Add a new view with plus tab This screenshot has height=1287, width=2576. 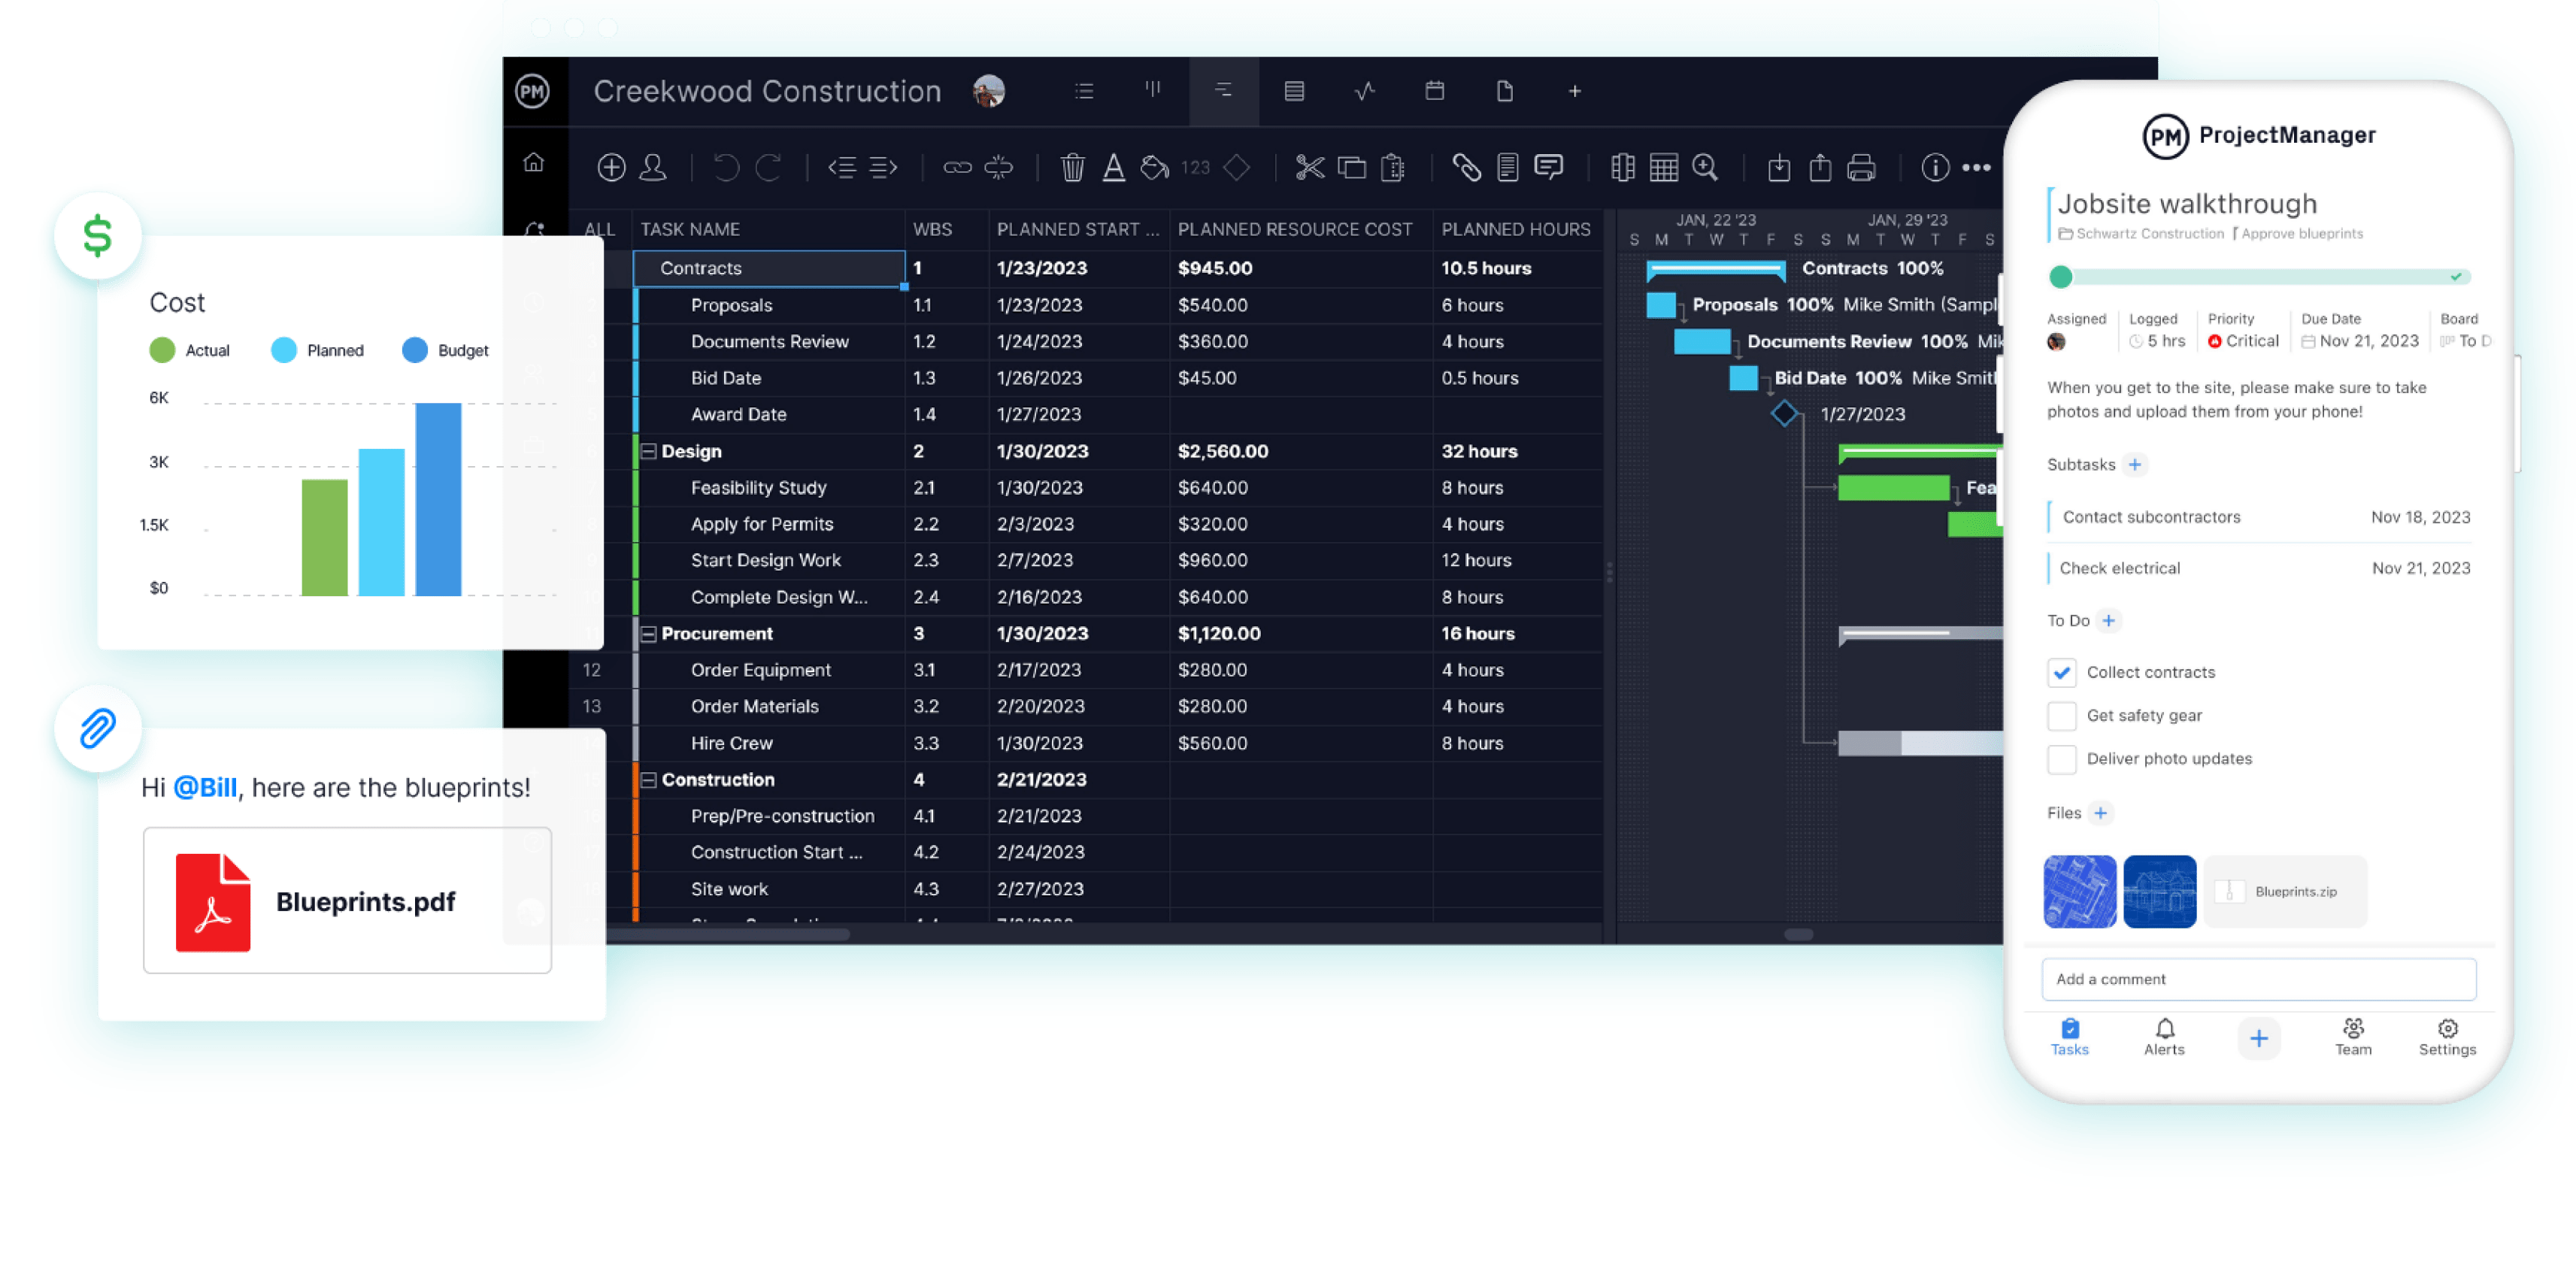coord(1574,91)
